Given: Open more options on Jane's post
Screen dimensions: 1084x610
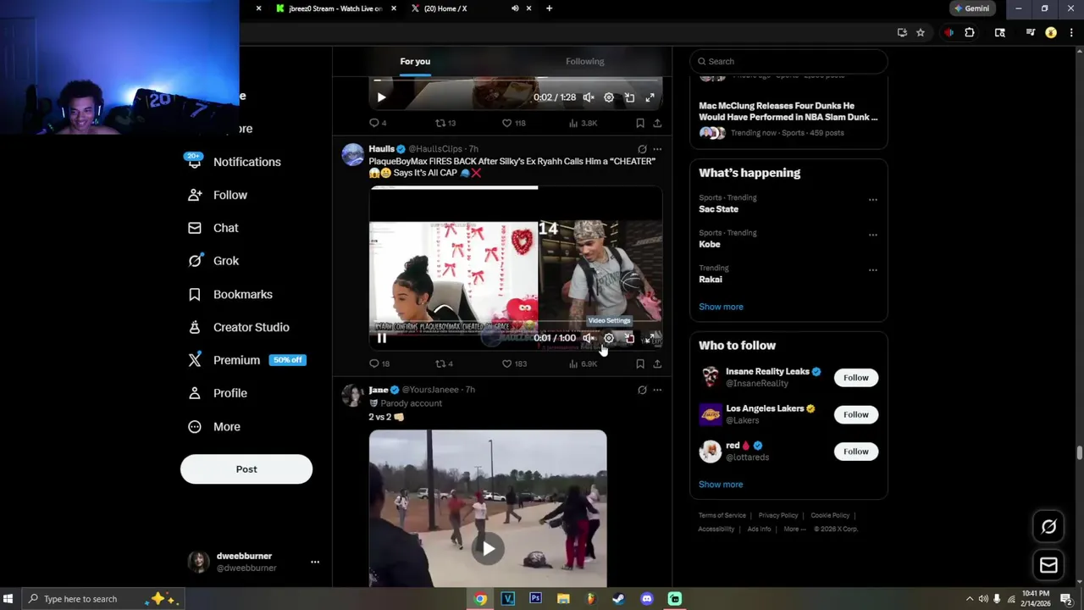Looking at the screenshot, I should click(x=657, y=390).
